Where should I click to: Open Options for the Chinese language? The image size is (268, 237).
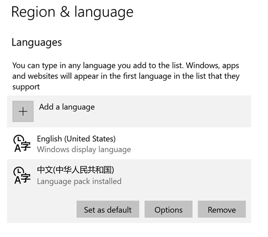tap(168, 209)
